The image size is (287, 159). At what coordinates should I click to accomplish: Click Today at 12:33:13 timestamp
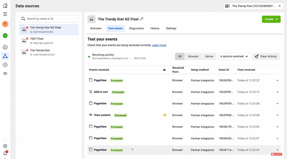(248, 92)
